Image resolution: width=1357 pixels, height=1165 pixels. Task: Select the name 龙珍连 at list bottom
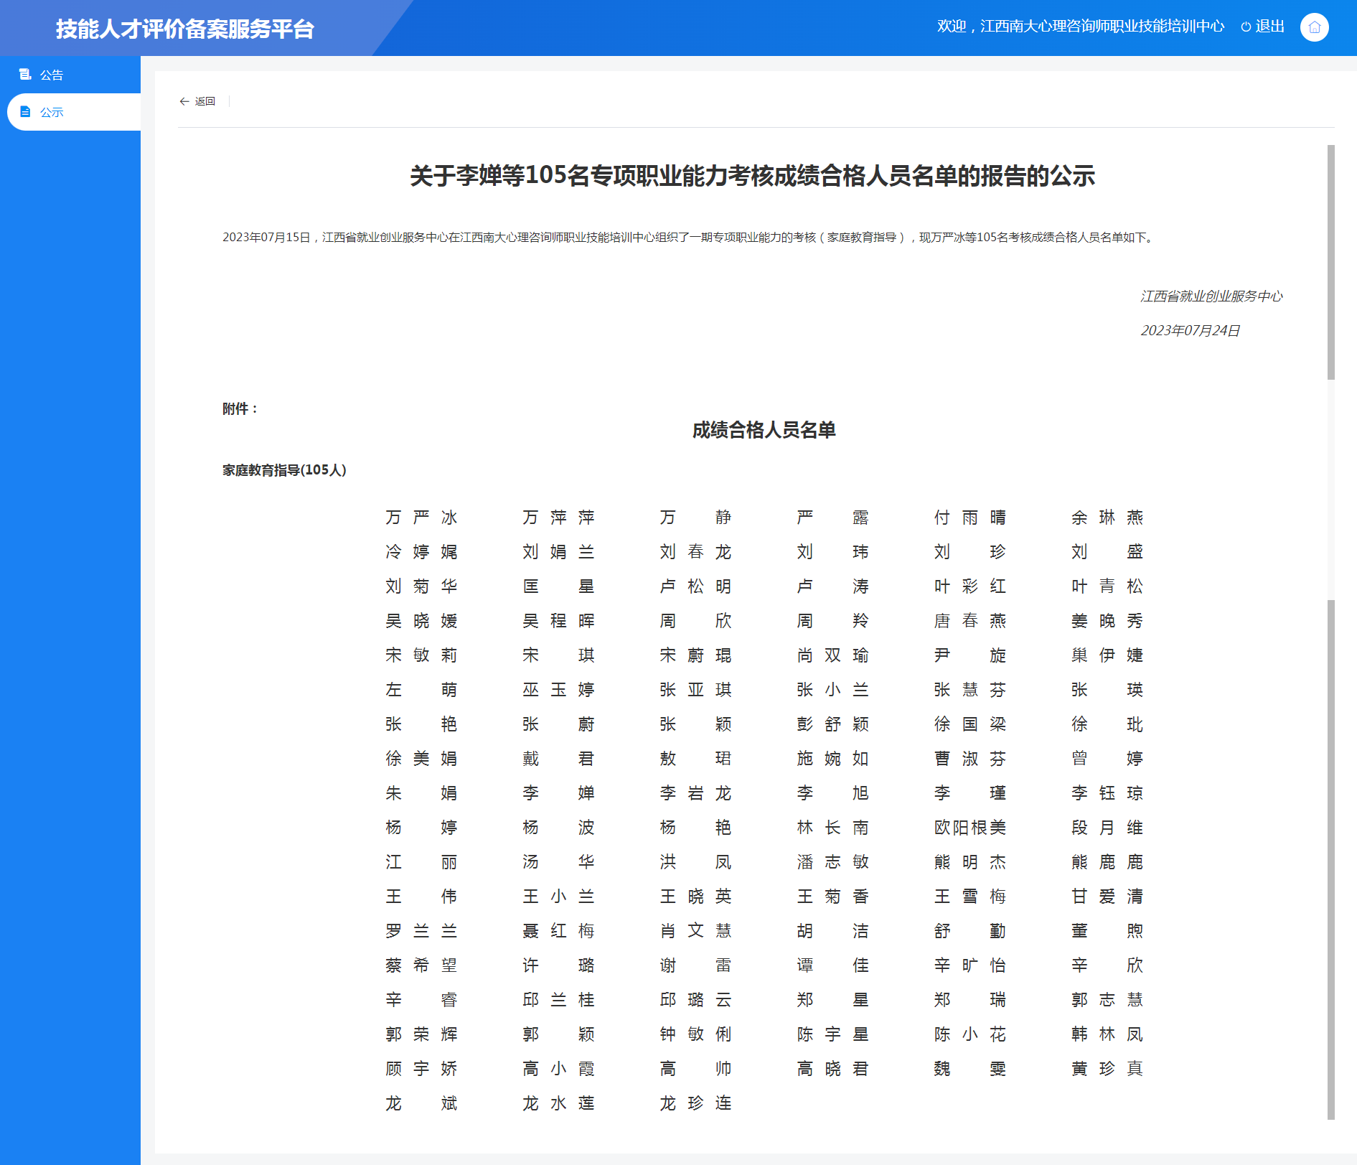(695, 1103)
